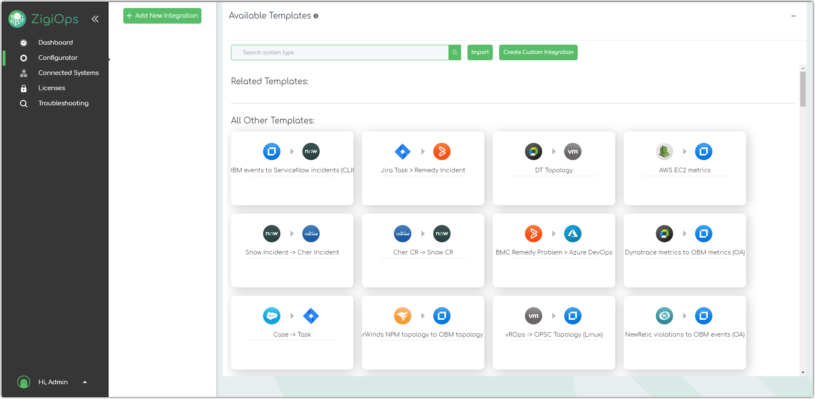Click the Admin avatar icon
Image resolution: width=815 pixels, height=399 pixels.
coord(24,382)
